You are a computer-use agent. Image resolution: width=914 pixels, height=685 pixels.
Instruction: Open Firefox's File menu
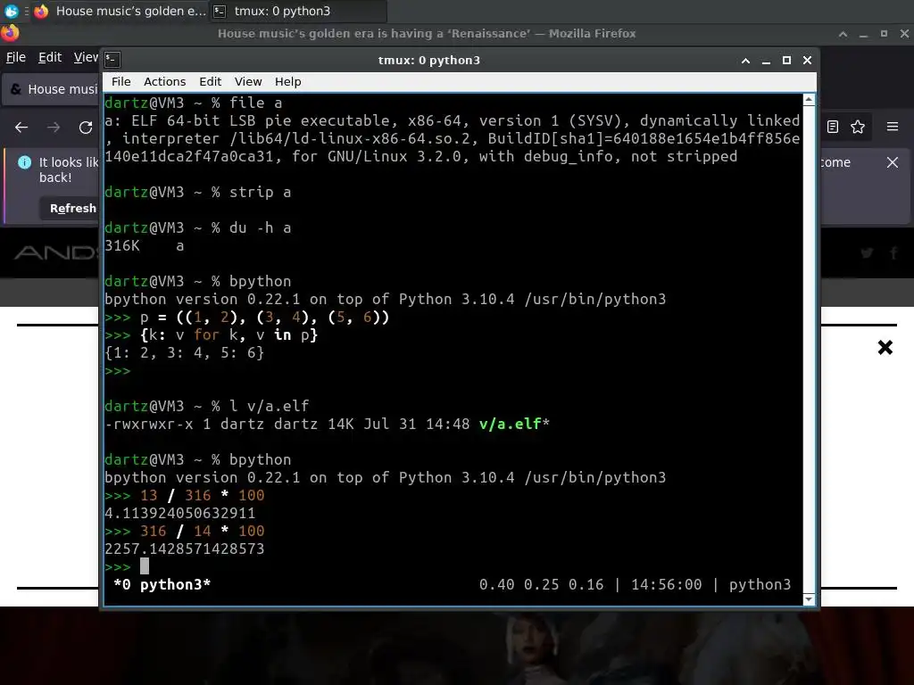pos(16,57)
